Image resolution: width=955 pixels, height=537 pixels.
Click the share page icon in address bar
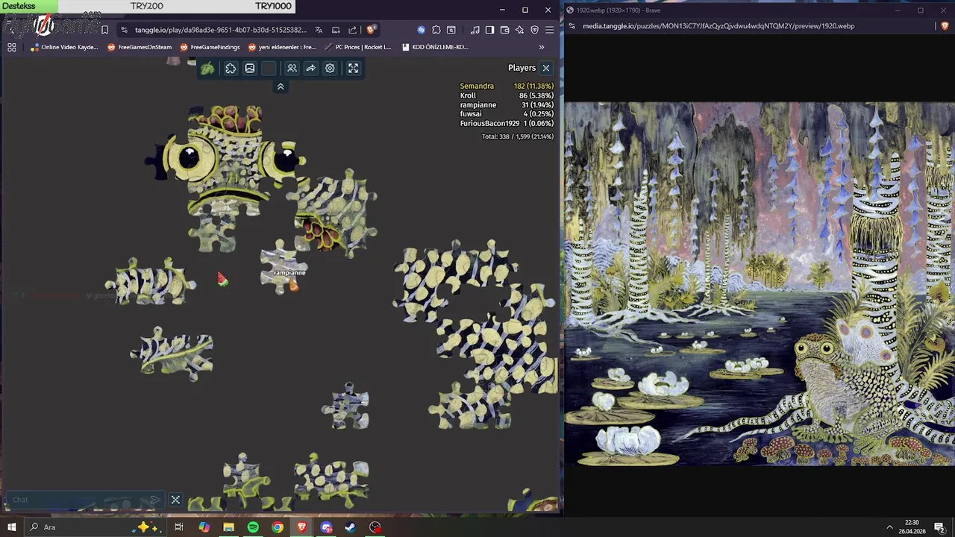click(x=352, y=30)
